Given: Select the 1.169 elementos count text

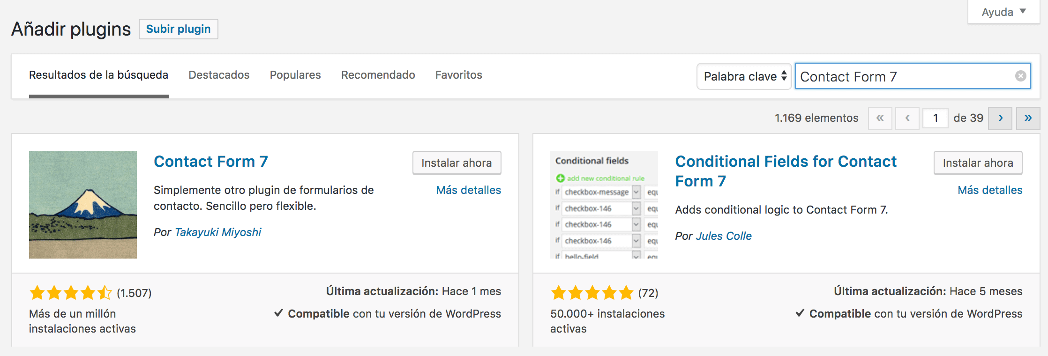Looking at the screenshot, I should [x=816, y=118].
